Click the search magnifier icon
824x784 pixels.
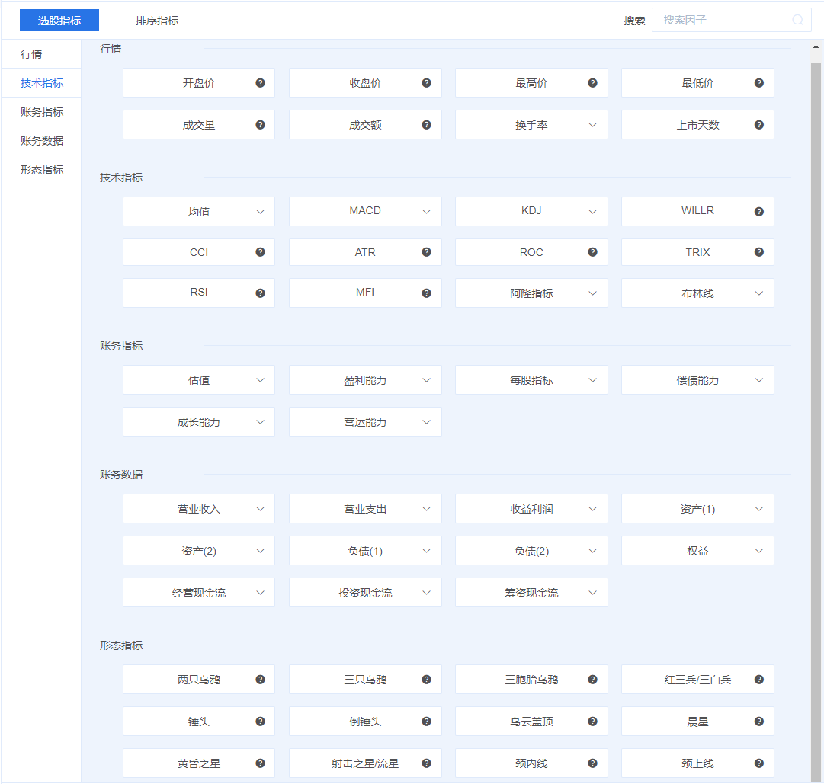797,21
